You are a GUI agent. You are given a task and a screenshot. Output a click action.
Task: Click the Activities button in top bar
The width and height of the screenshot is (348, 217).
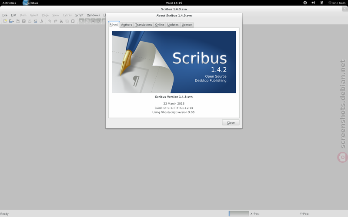click(x=9, y=3)
